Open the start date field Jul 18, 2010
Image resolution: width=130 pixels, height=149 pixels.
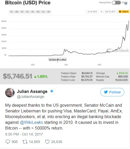[x=92, y=12]
